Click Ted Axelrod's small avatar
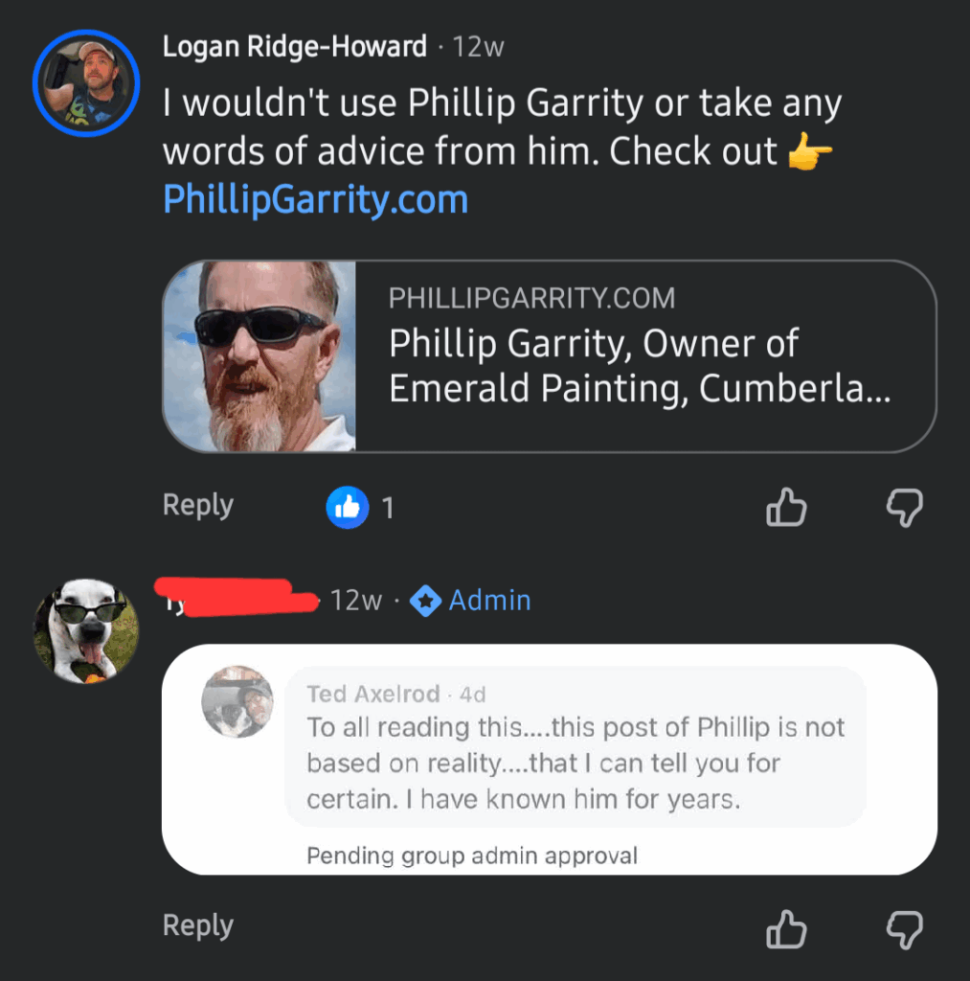 click(237, 702)
